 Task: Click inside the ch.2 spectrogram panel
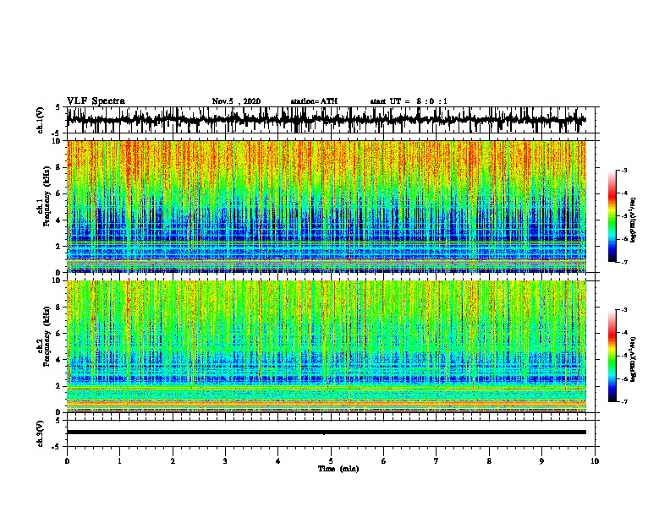(327, 346)
